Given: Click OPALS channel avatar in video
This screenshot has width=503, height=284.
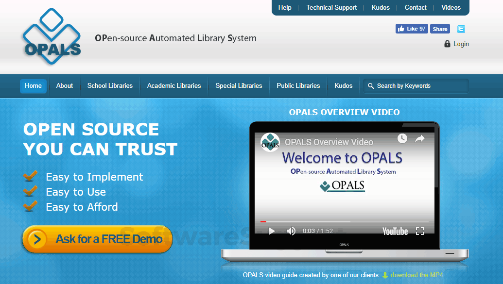Looking at the screenshot, I should pyautogui.click(x=270, y=142).
